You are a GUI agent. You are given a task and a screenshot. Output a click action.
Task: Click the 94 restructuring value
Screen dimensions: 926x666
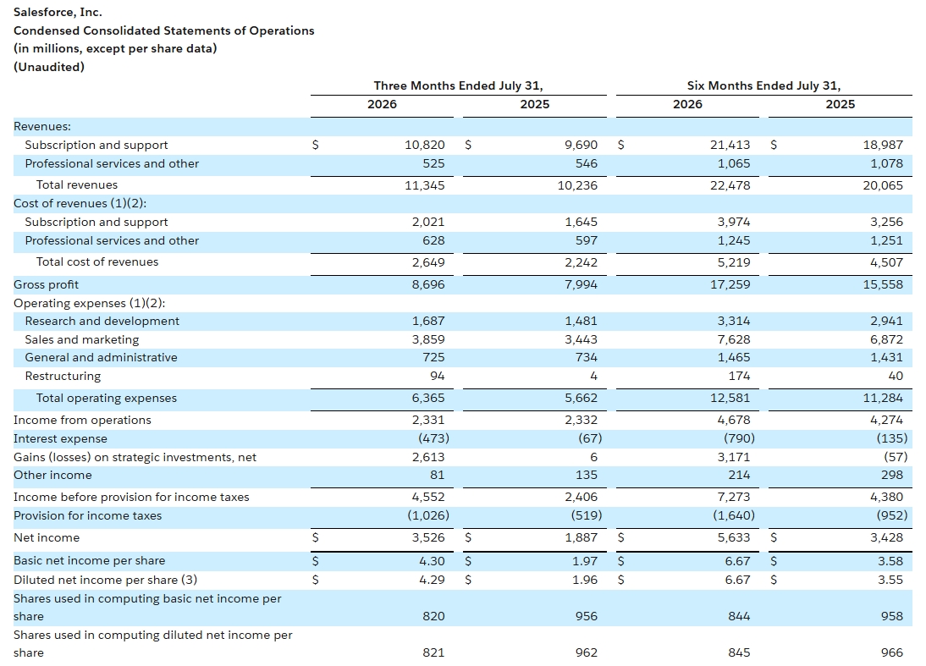437,376
